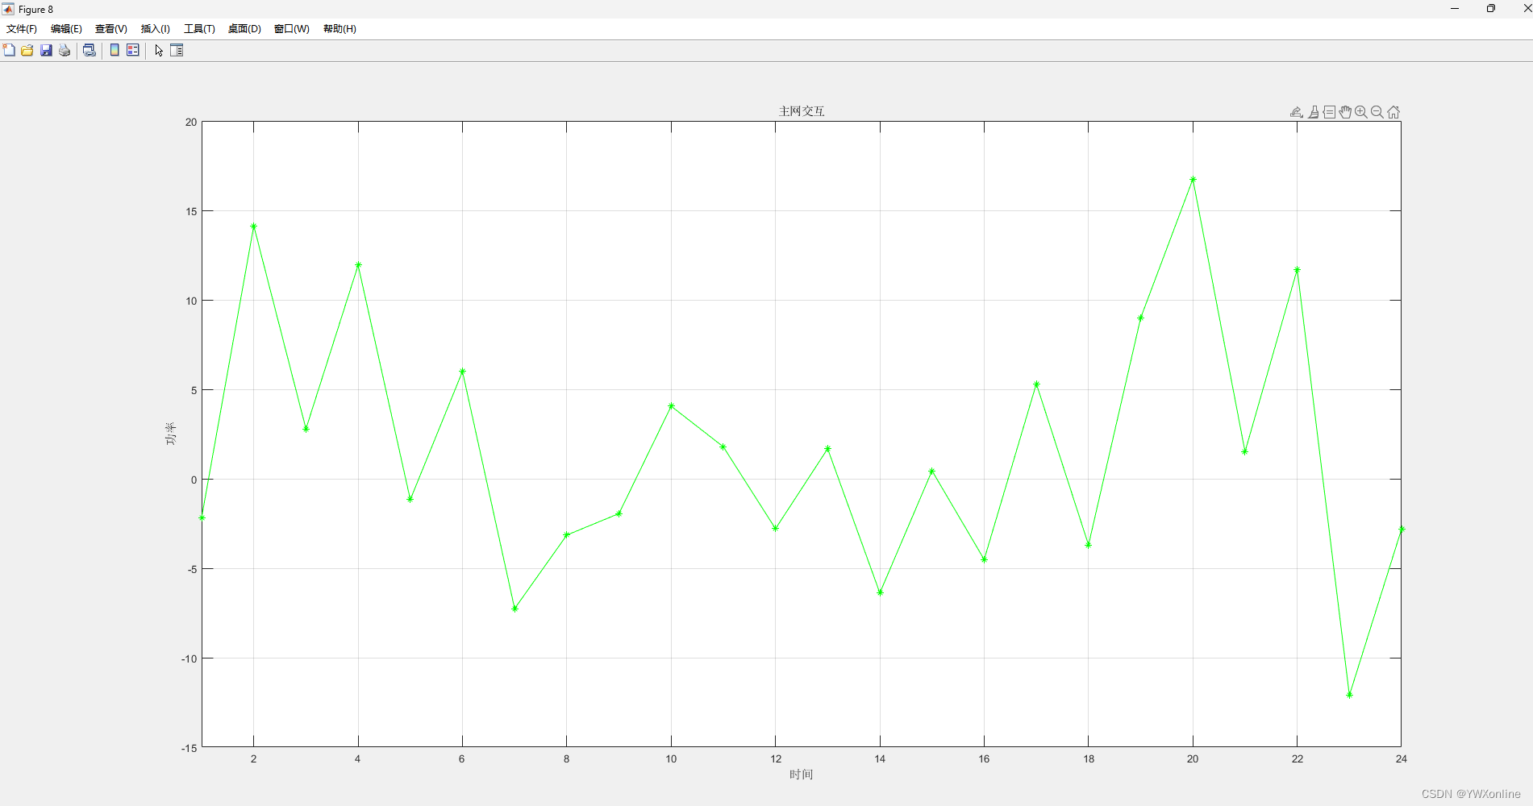
Task: Click the lowest data point at time 23
Action: (x=1349, y=694)
